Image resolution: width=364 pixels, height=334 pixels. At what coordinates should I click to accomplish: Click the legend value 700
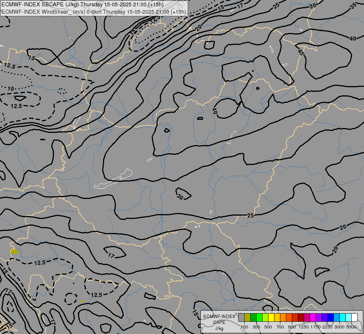pyautogui.click(x=280, y=327)
